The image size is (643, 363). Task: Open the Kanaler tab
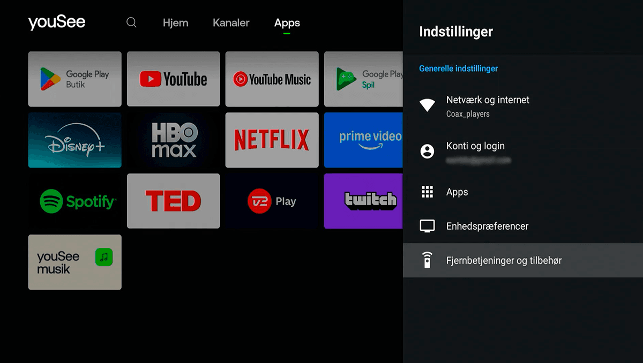coord(231,22)
